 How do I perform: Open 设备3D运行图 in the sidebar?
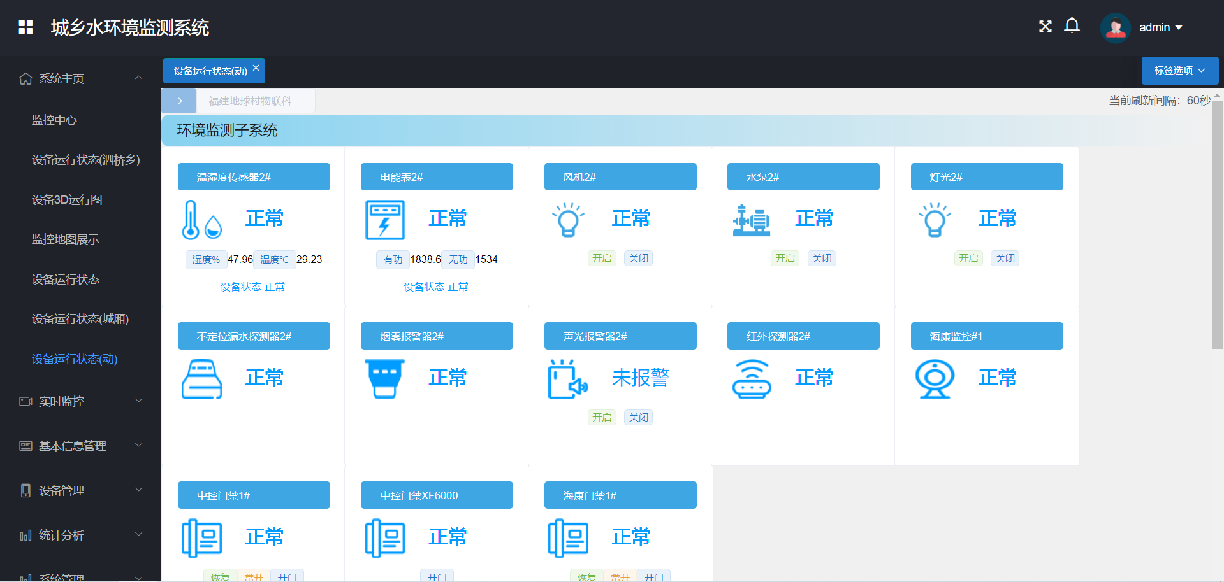67,199
